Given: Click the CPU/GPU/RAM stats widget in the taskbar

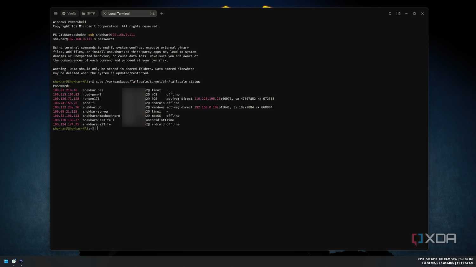Looking at the screenshot, I should pyautogui.click(x=446, y=261).
